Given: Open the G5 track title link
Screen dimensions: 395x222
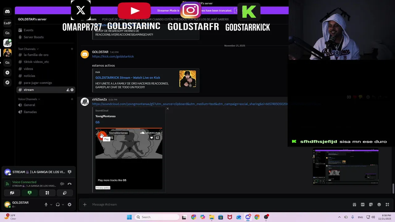Looking at the screenshot, I should pyautogui.click(x=98, y=122).
